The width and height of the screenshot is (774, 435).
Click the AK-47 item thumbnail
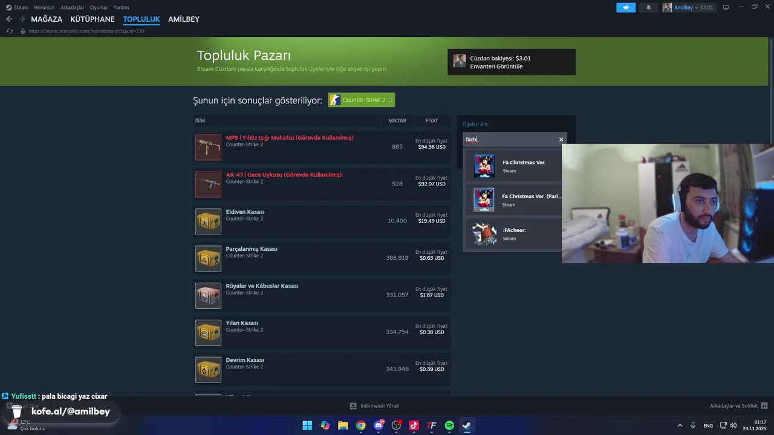(x=209, y=184)
